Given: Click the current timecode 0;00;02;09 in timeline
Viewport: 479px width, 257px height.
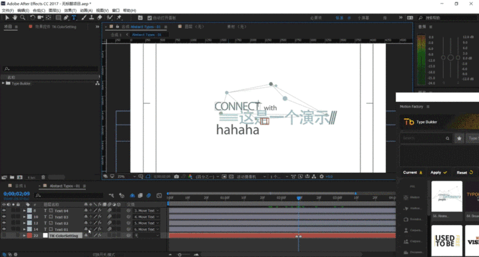Looking at the screenshot, I should click(17, 194).
